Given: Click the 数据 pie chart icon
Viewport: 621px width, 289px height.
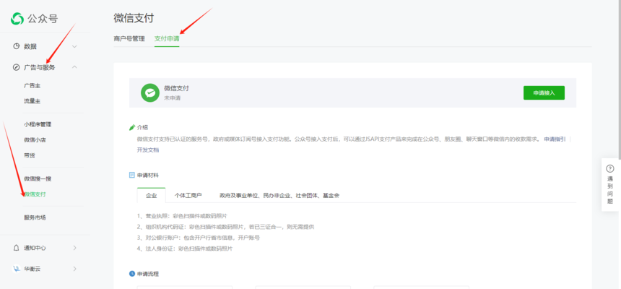Looking at the screenshot, I should (x=16, y=46).
